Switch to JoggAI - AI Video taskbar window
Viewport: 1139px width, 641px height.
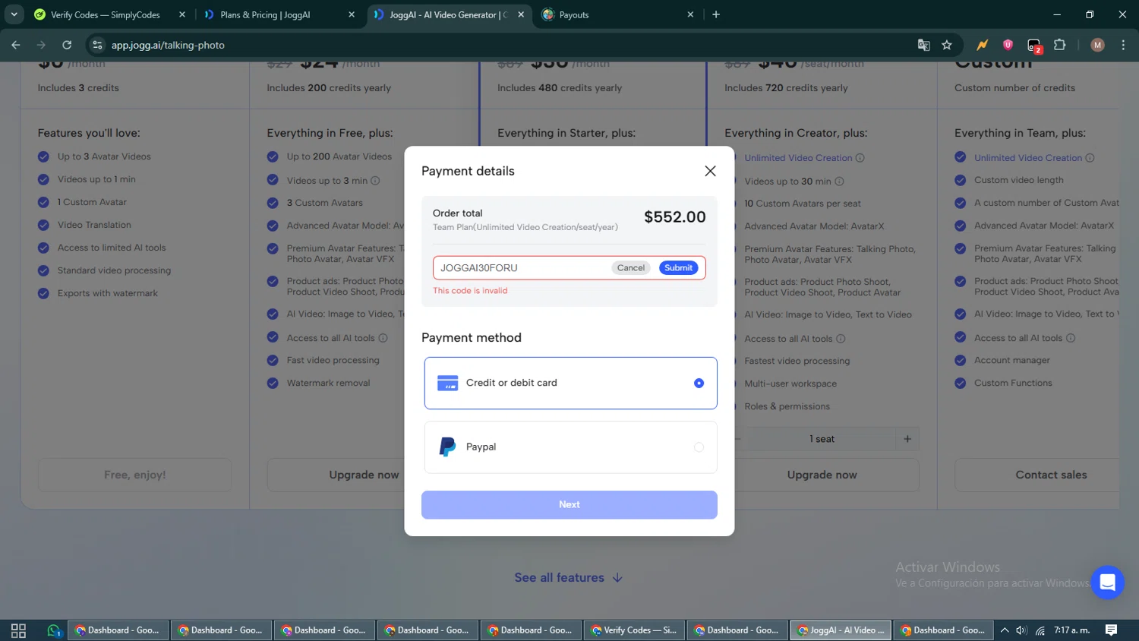pyautogui.click(x=841, y=630)
